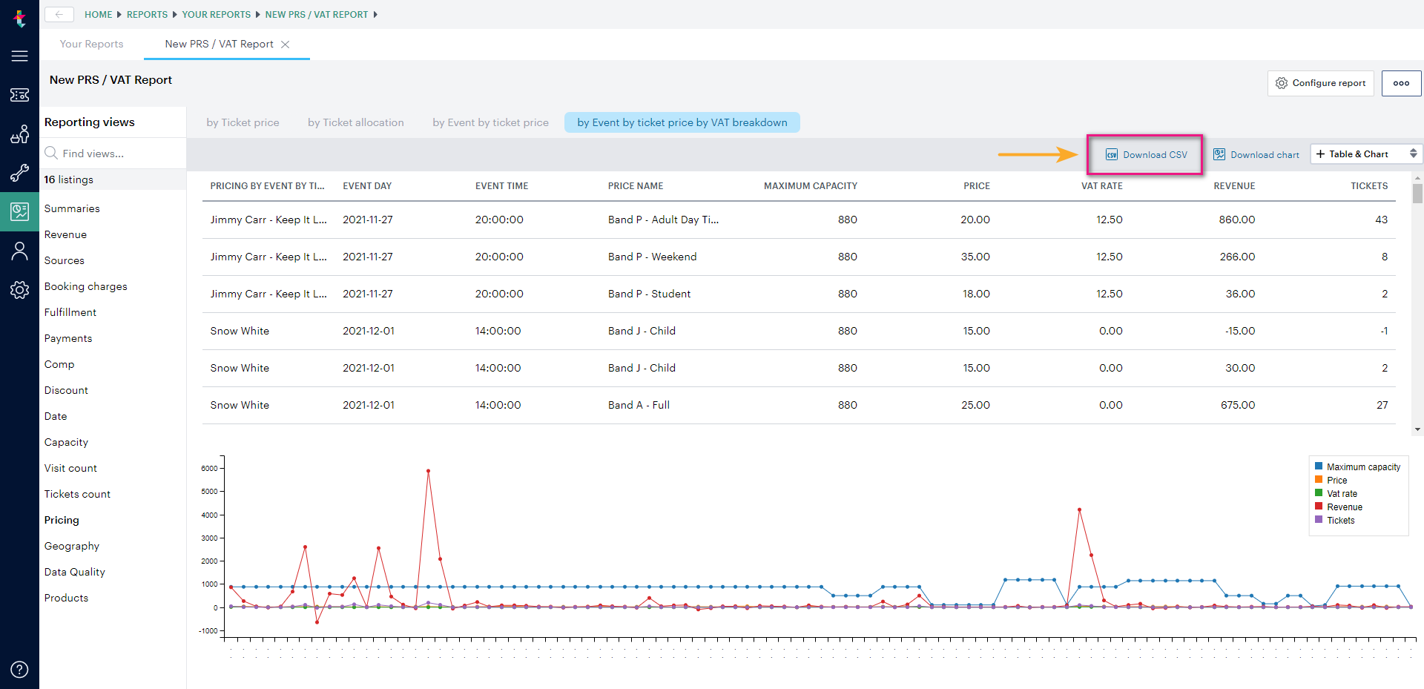Select the by Ticket price view
Viewport: 1424px width, 689px height.
coord(243,122)
